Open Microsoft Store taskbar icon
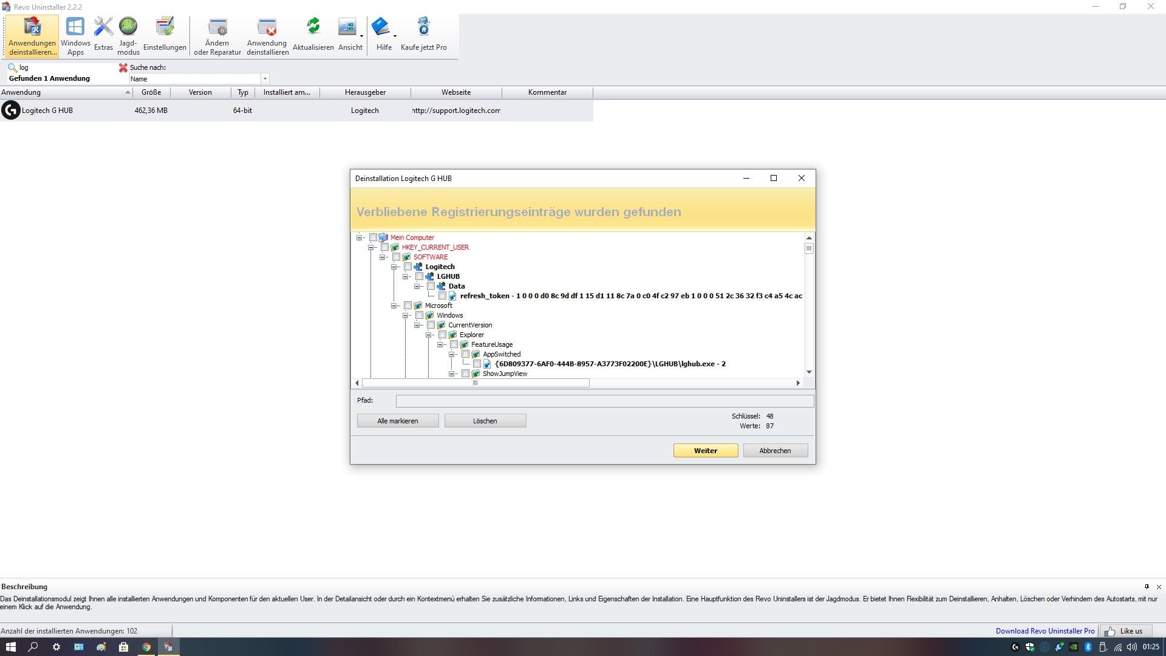This screenshot has width=1166, height=656. coord(123,647)
